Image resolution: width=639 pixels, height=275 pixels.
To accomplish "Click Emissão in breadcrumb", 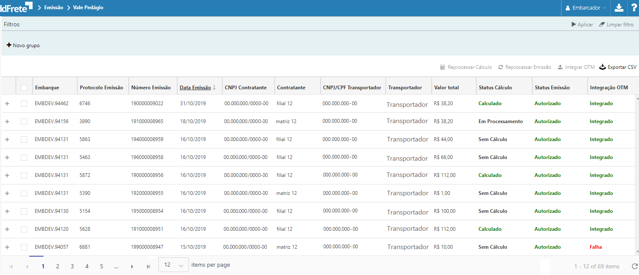I will tap(53, 8).
